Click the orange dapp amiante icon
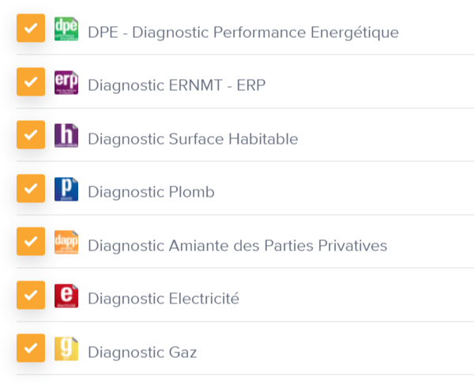Image resolution: width=474 pixels, height=384 pixels. coord(66,243)
